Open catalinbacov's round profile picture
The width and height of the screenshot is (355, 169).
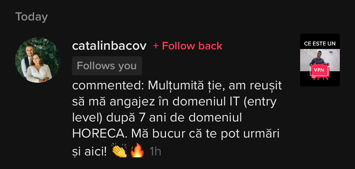pyautogui.click(x=38, y=60)
